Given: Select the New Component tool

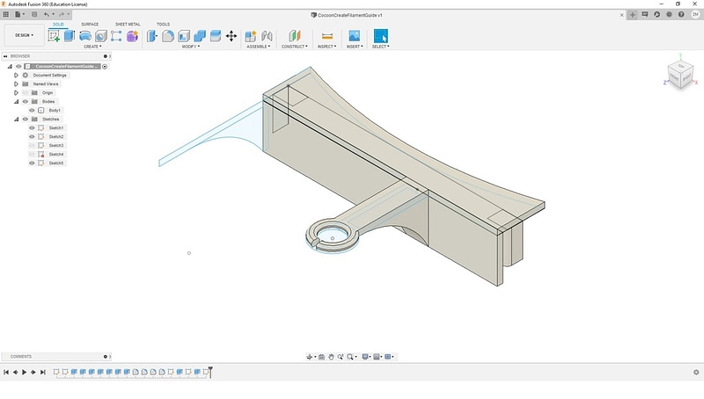Looking at the screenshot, I should pos(251,36).
